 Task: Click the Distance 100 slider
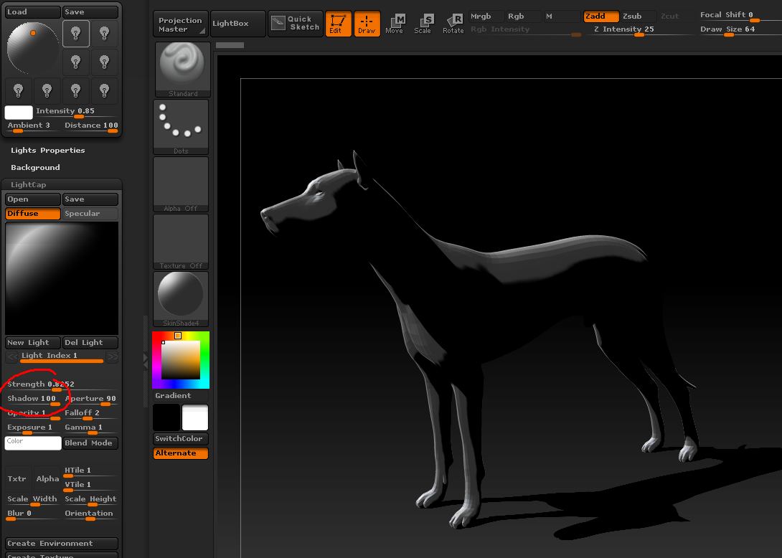(91, 126)
